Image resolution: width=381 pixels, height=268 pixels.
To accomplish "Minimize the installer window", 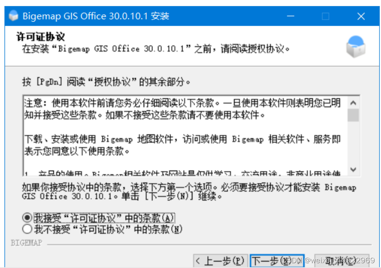I will pos(291,16).
